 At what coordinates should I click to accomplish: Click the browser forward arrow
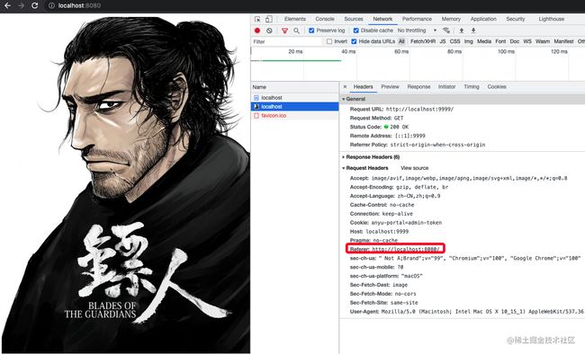click(21, 5)
